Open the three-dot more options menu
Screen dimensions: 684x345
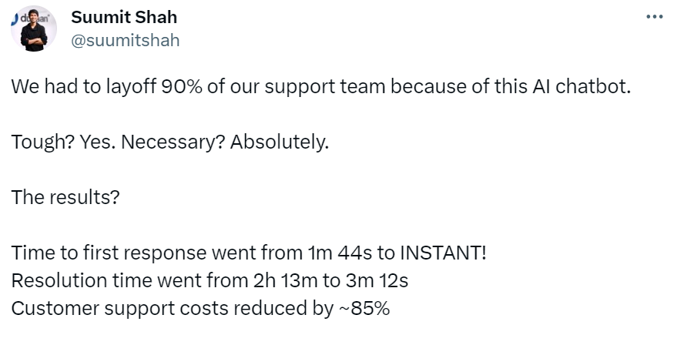pos(654,17)
